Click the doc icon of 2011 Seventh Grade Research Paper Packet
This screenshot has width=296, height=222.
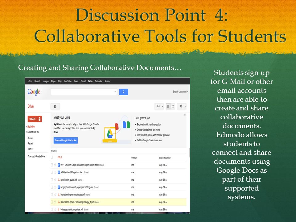[x=59, y=165]
